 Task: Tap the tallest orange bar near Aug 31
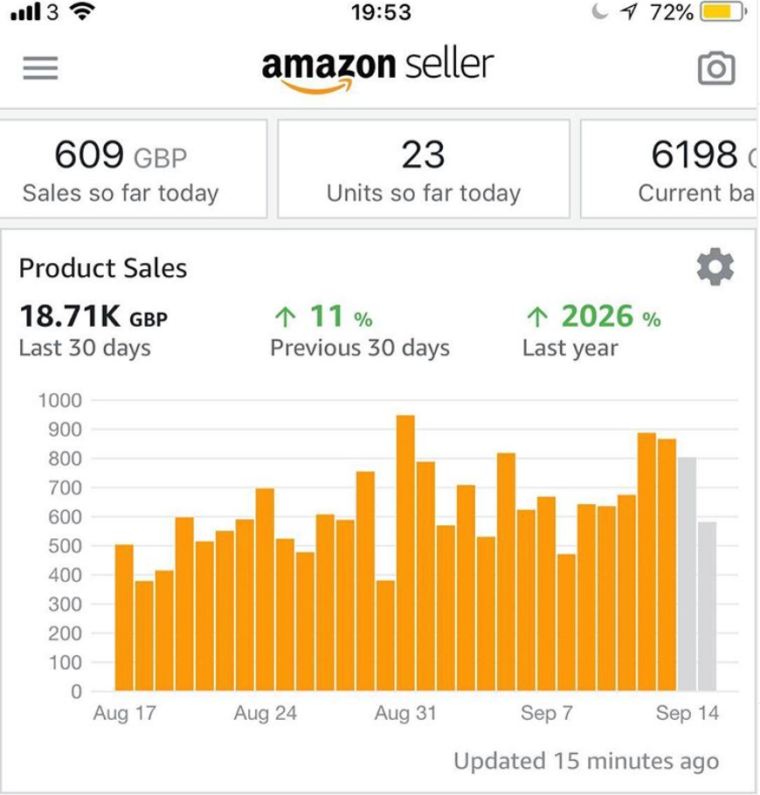coord(405,553)
